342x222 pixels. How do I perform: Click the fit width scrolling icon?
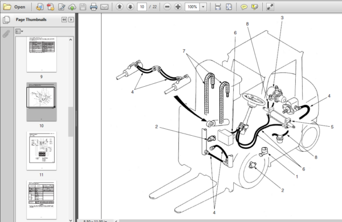[x=218, y=7]
